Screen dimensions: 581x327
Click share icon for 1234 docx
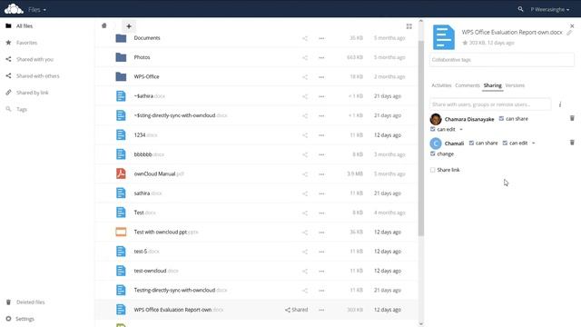pos(305,135)
